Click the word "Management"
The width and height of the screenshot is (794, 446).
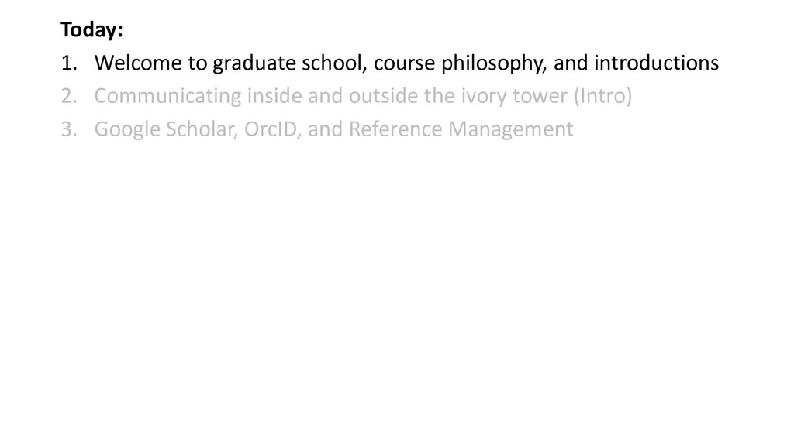tap(510, 130)
